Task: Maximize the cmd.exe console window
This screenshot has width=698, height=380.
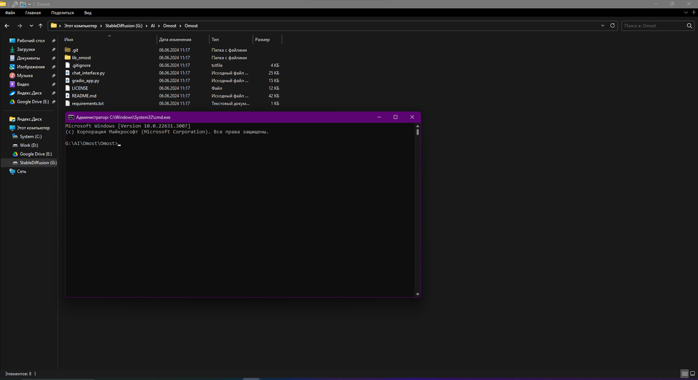Action: point(396,117)
